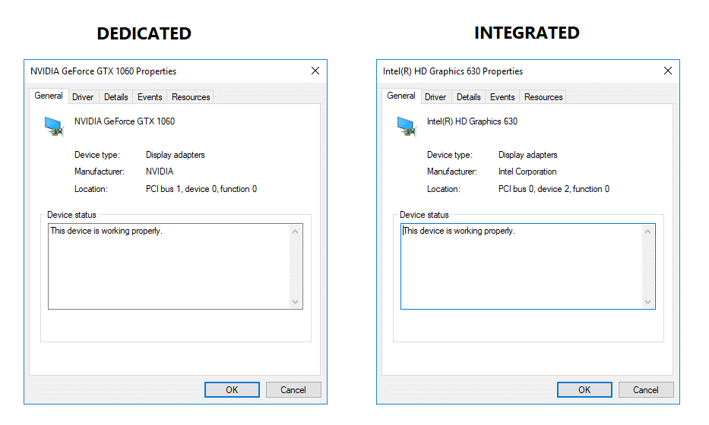Switch to the Events tab in the NVIDIA window

tap(150, 97)
